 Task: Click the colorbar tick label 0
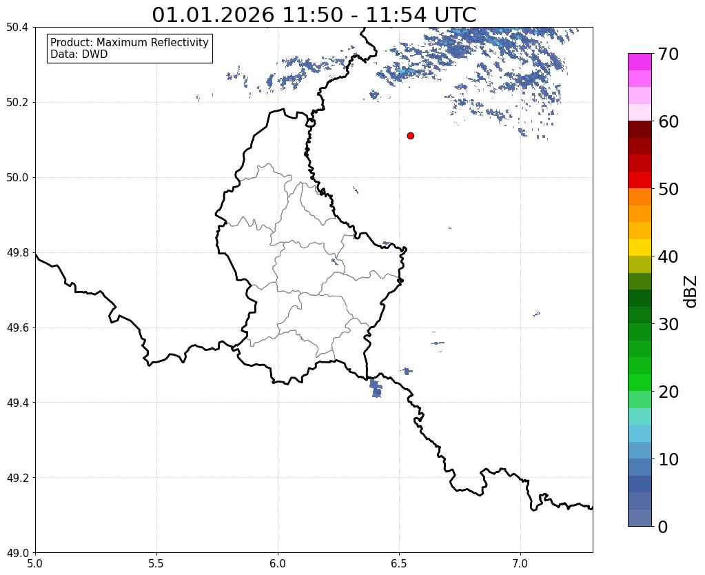click(x=663, y=527)
